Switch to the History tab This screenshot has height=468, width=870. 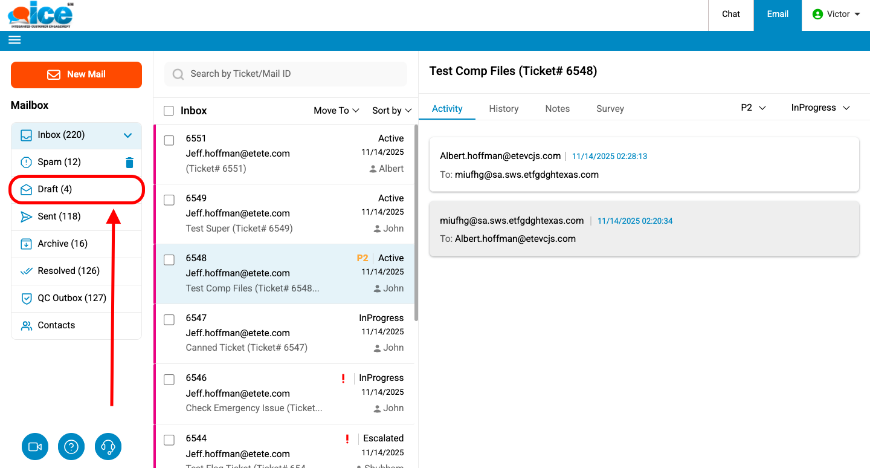[x=503, y=109]
